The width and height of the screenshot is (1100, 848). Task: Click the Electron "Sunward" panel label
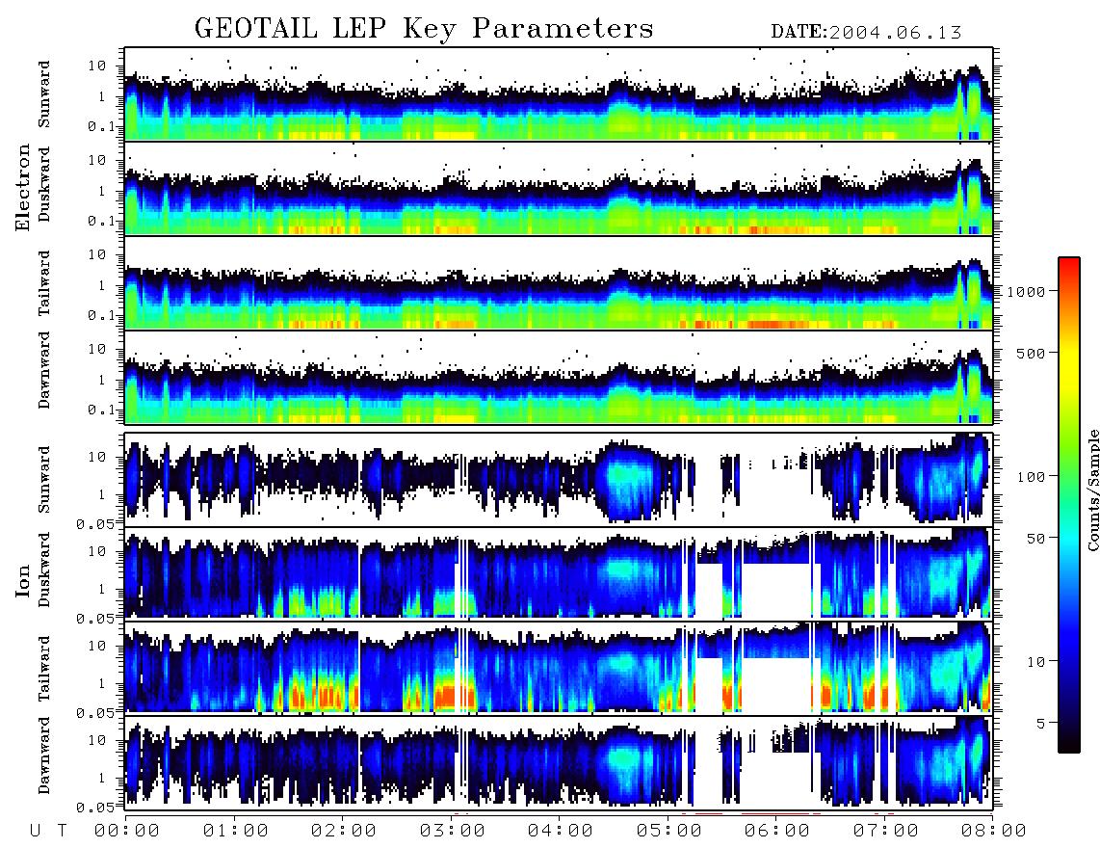point(44,94)
